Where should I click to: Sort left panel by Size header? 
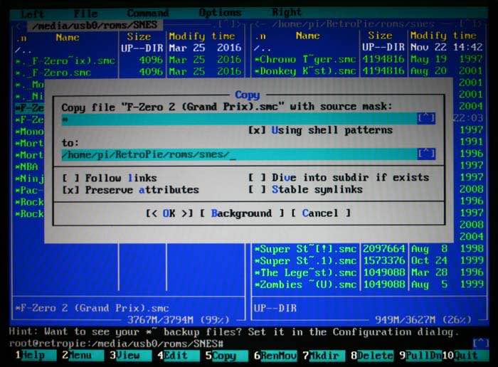click(x=139, y=36)
